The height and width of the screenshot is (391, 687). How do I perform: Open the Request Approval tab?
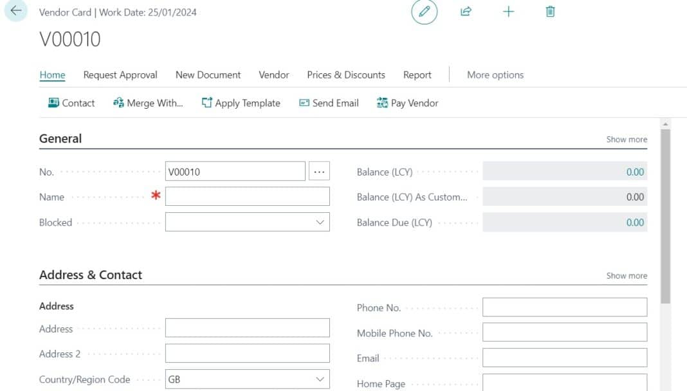coord(120,75)
